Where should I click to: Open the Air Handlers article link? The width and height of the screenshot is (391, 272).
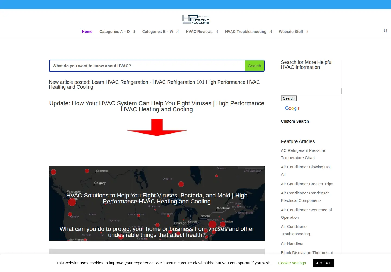pyautogui.click(x=292, y=243)
